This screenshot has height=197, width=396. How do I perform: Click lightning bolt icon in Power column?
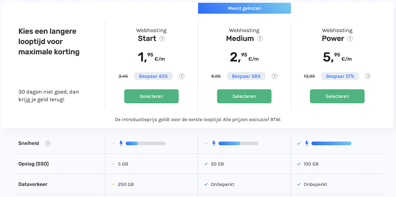(307, 143)
